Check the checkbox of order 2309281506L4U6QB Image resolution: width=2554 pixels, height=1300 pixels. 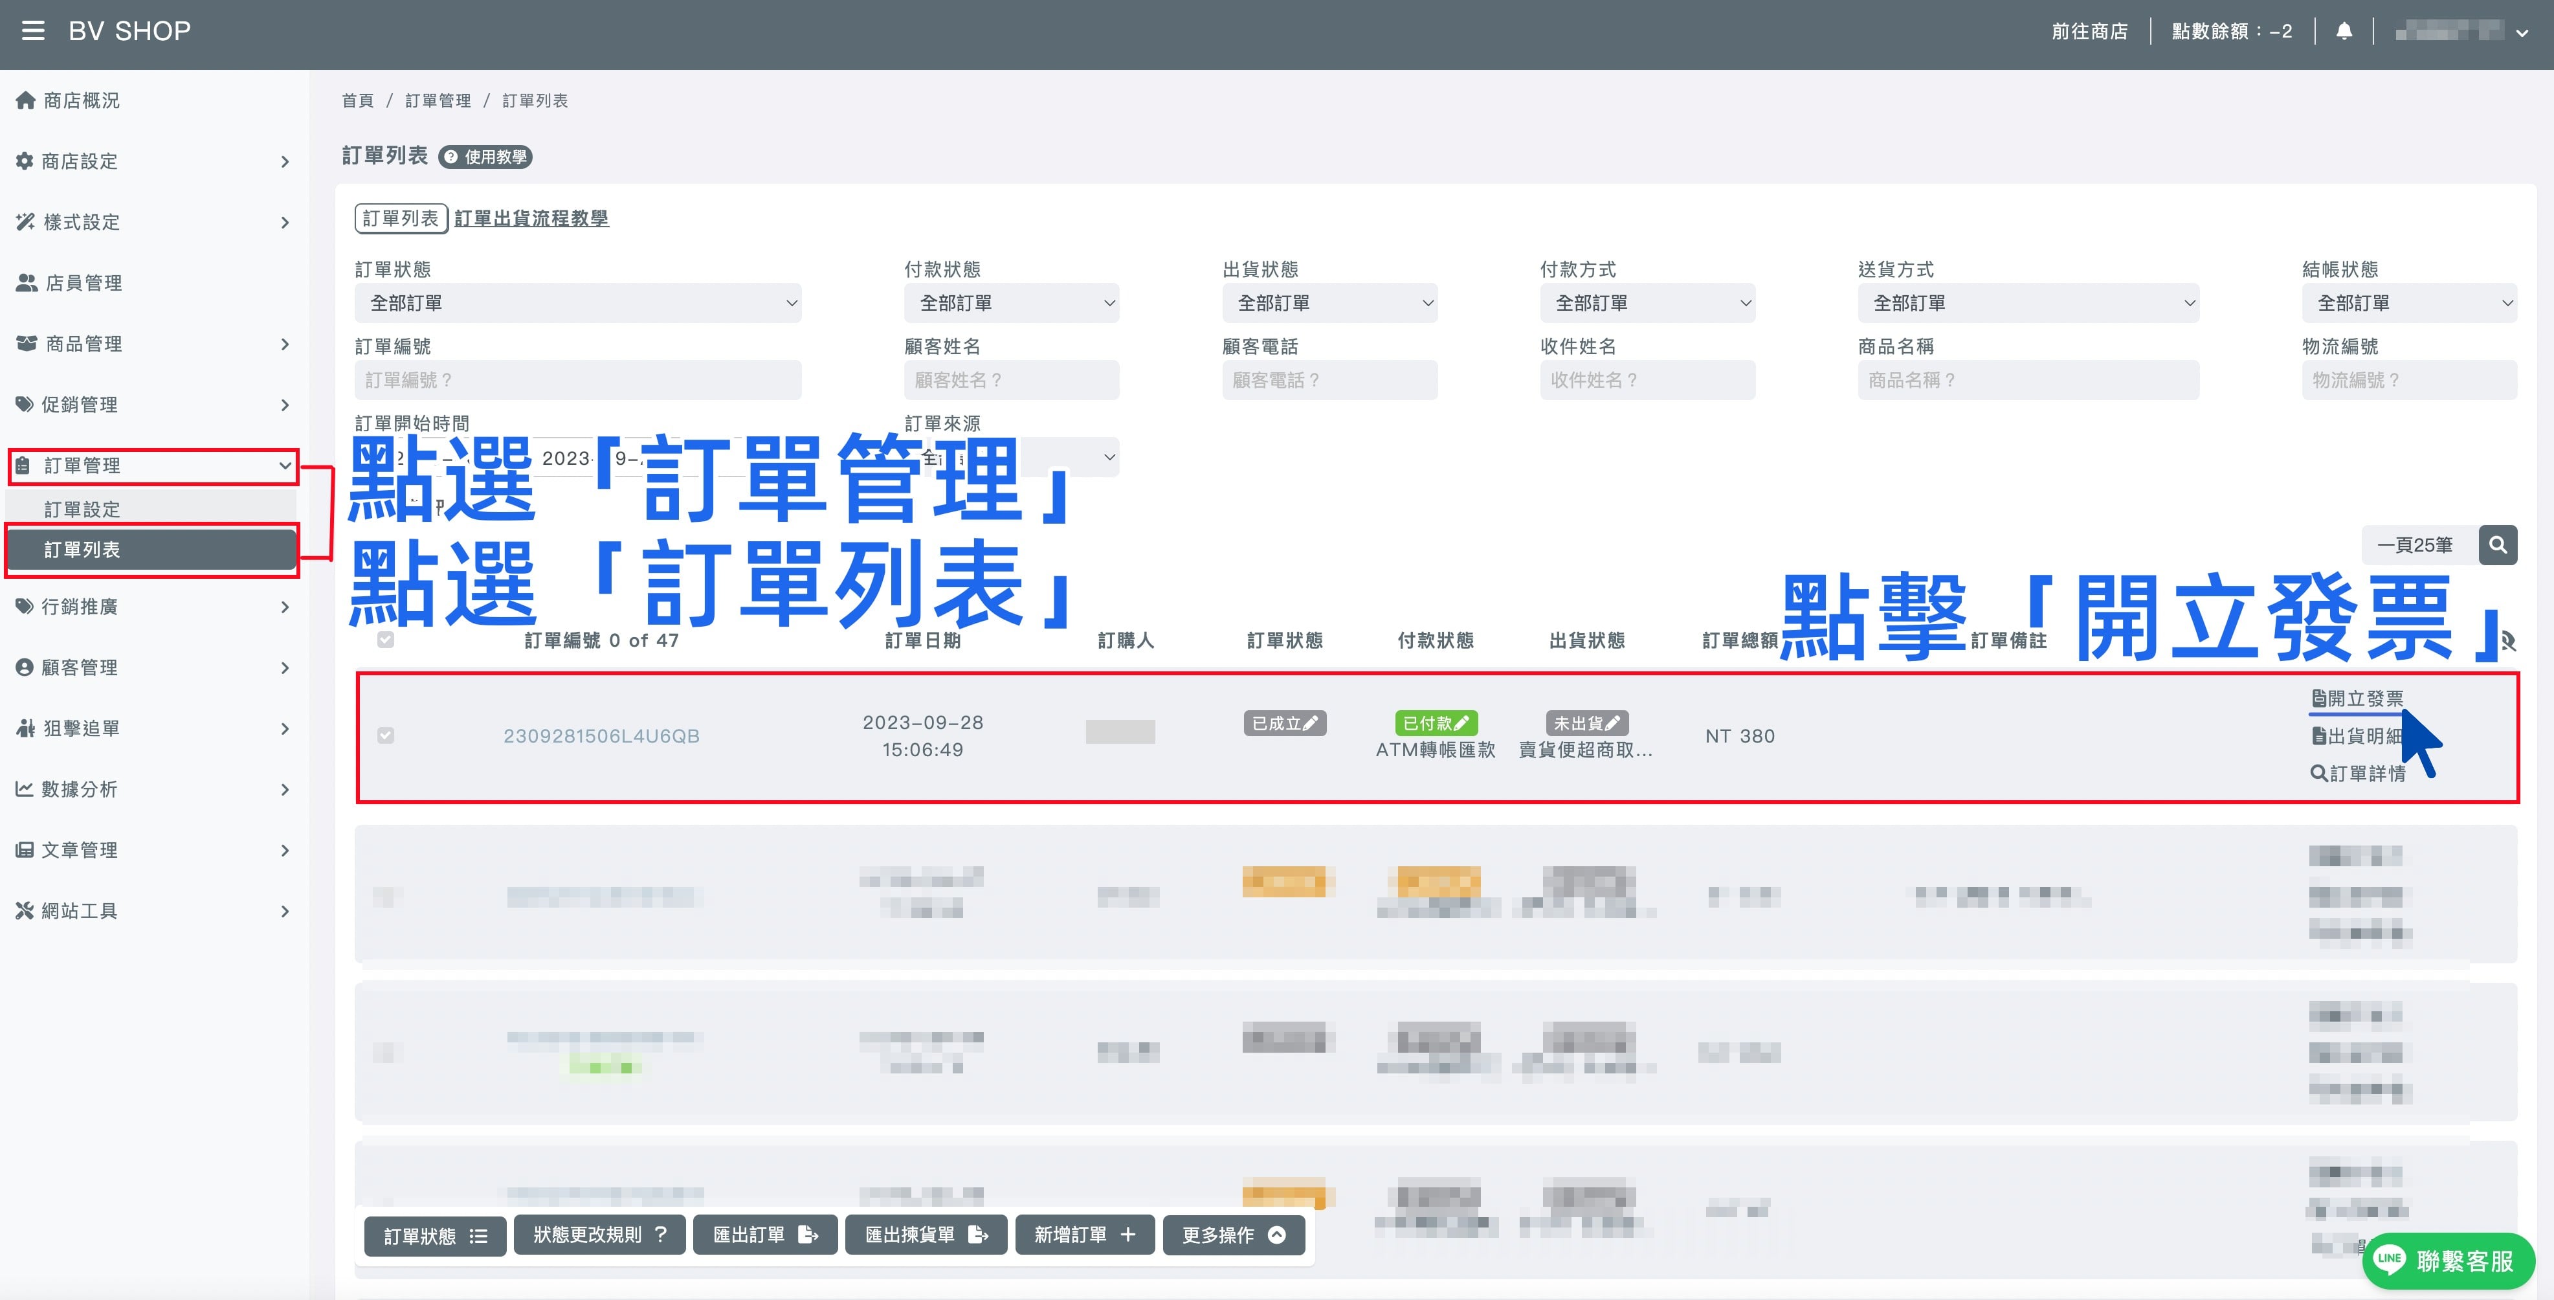pyautogui.click(x=386, y=735)
